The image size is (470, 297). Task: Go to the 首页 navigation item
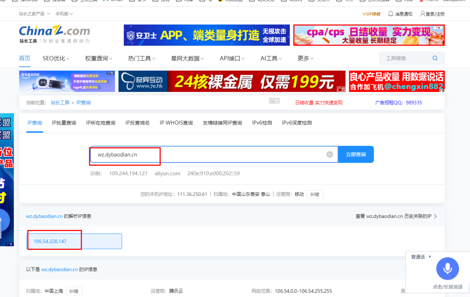point(25,58)
